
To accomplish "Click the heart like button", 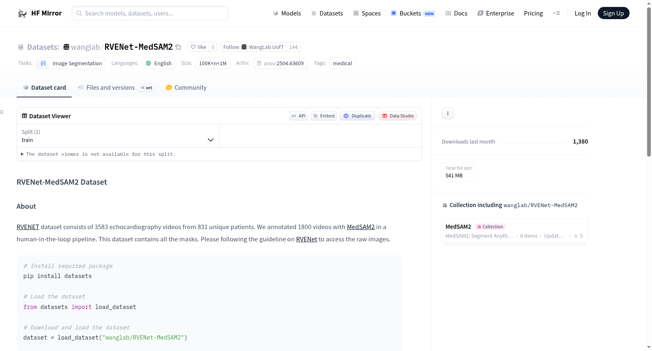I will (198, 47).
